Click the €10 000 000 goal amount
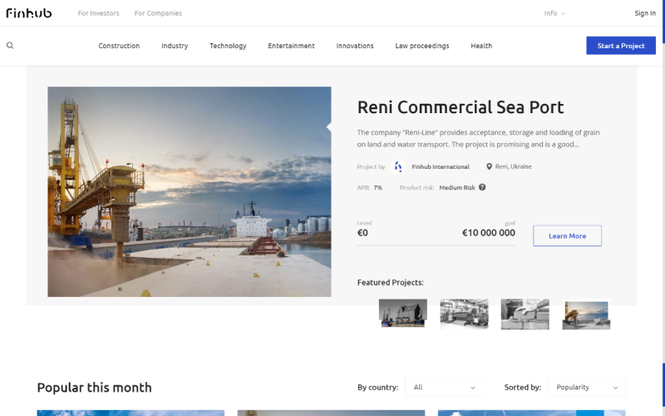This screenshot has width=665, height=416. click(x=489, y=233)
